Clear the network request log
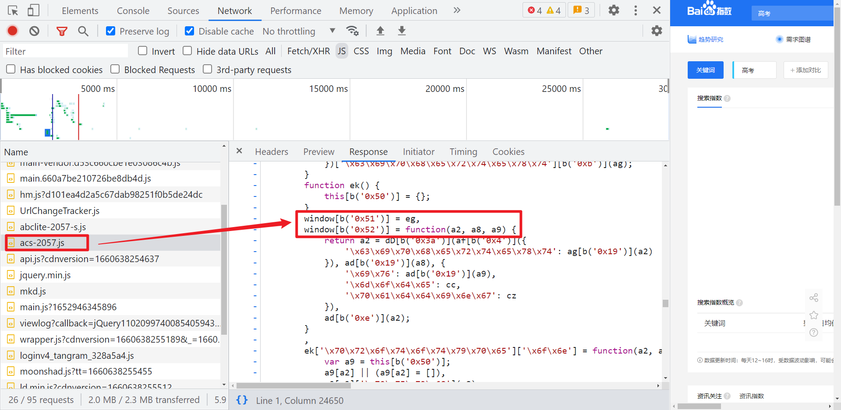The image size is (841, 410). 35,31
